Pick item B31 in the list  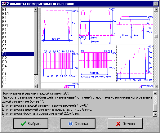click(x=18, y=26)
